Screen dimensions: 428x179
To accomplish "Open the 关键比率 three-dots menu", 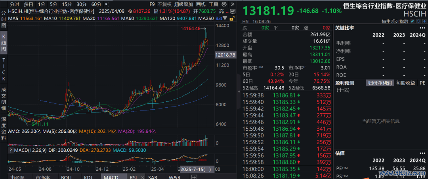I will point(422,28).
